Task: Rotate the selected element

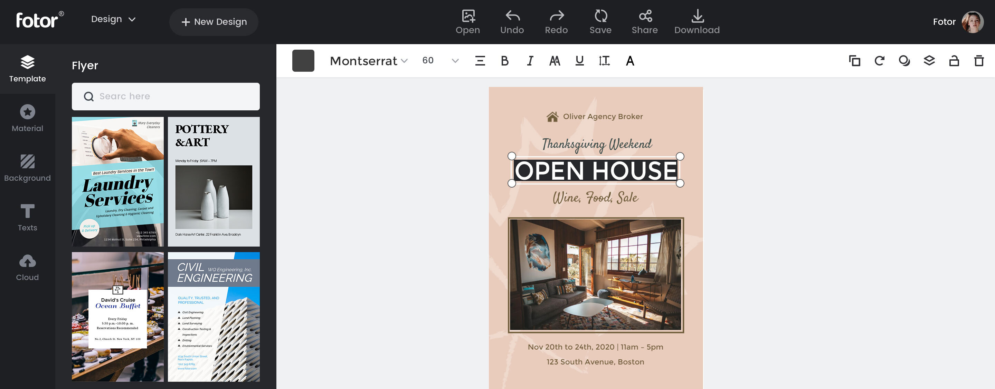Action: tap(879, 61)
